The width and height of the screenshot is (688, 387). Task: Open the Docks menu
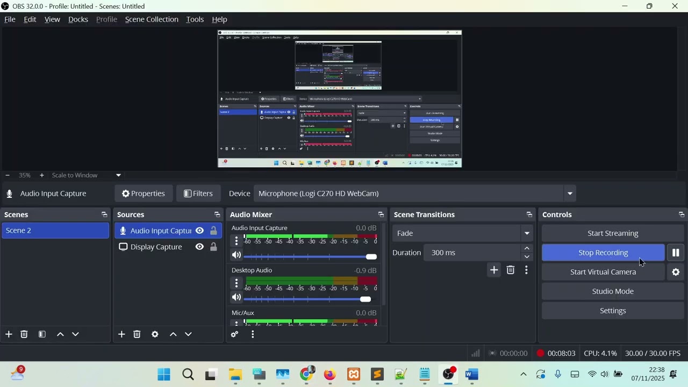click(78, 19)
